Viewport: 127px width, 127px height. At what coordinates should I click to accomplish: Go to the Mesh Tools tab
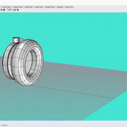click(x=39, y=7)
